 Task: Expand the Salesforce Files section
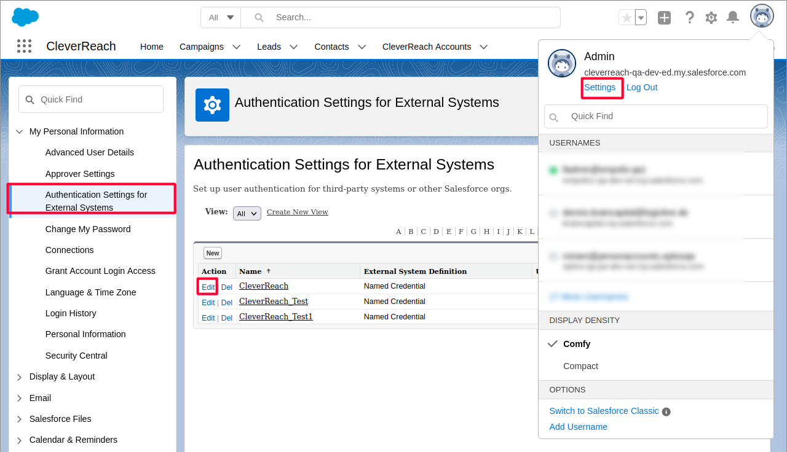pos(19,419)
